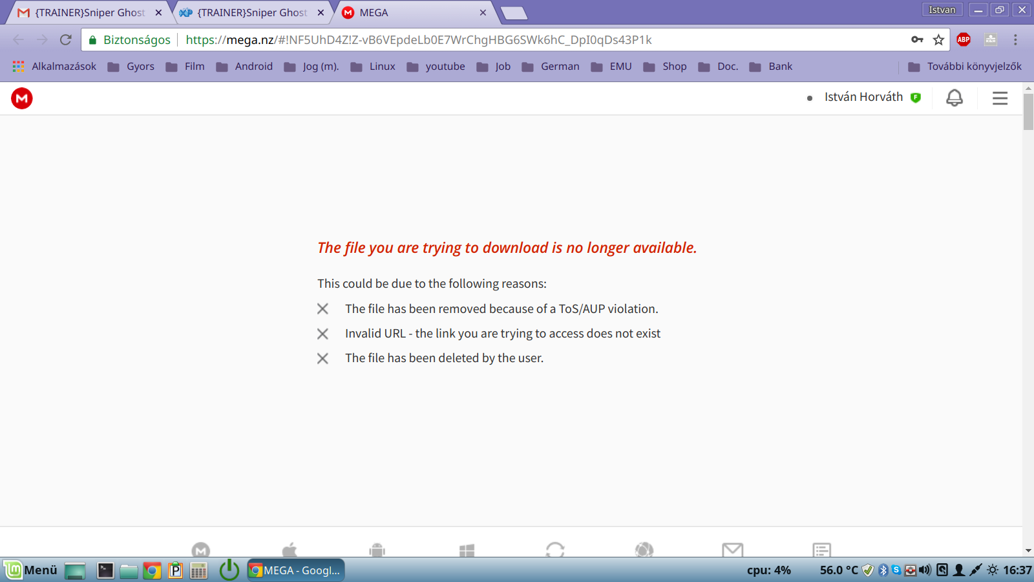Click the saved password key icon
Image resolution: width=1034 pixels, height=582 pixels.
click(x=917, y=40)
